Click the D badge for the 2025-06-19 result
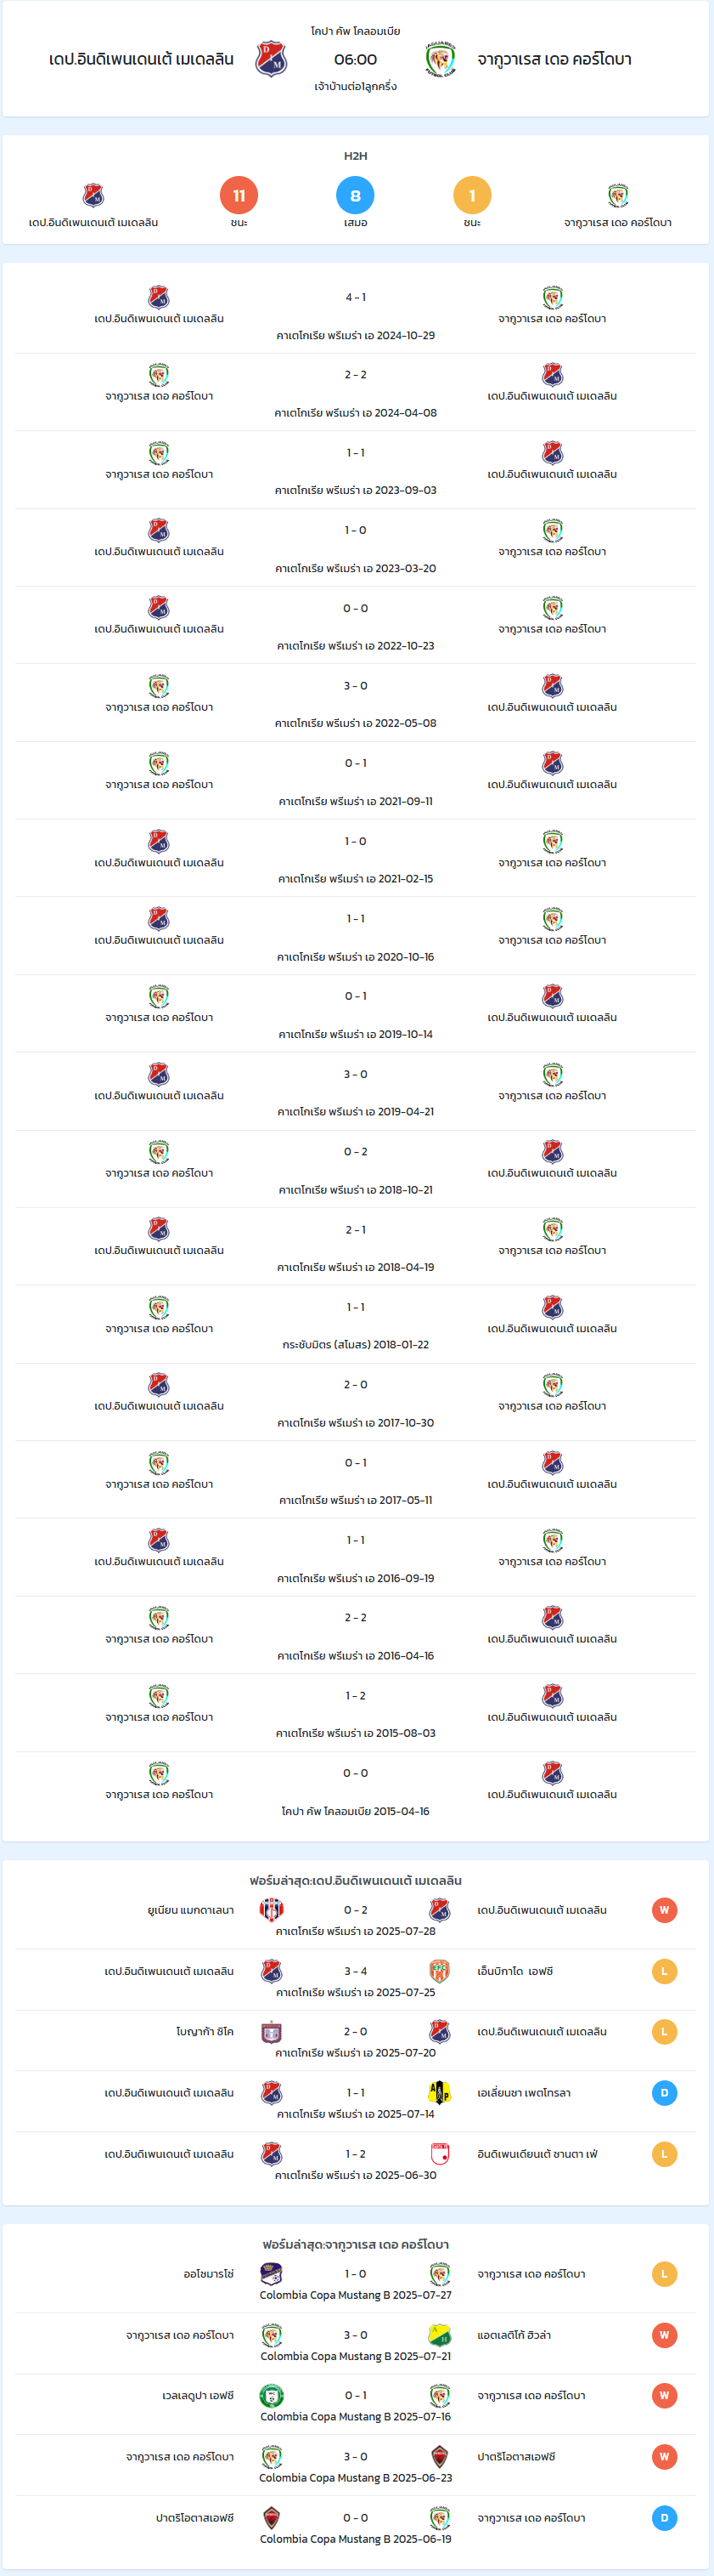Viewport: 714px width, 2576px height. pos(664,2517)
